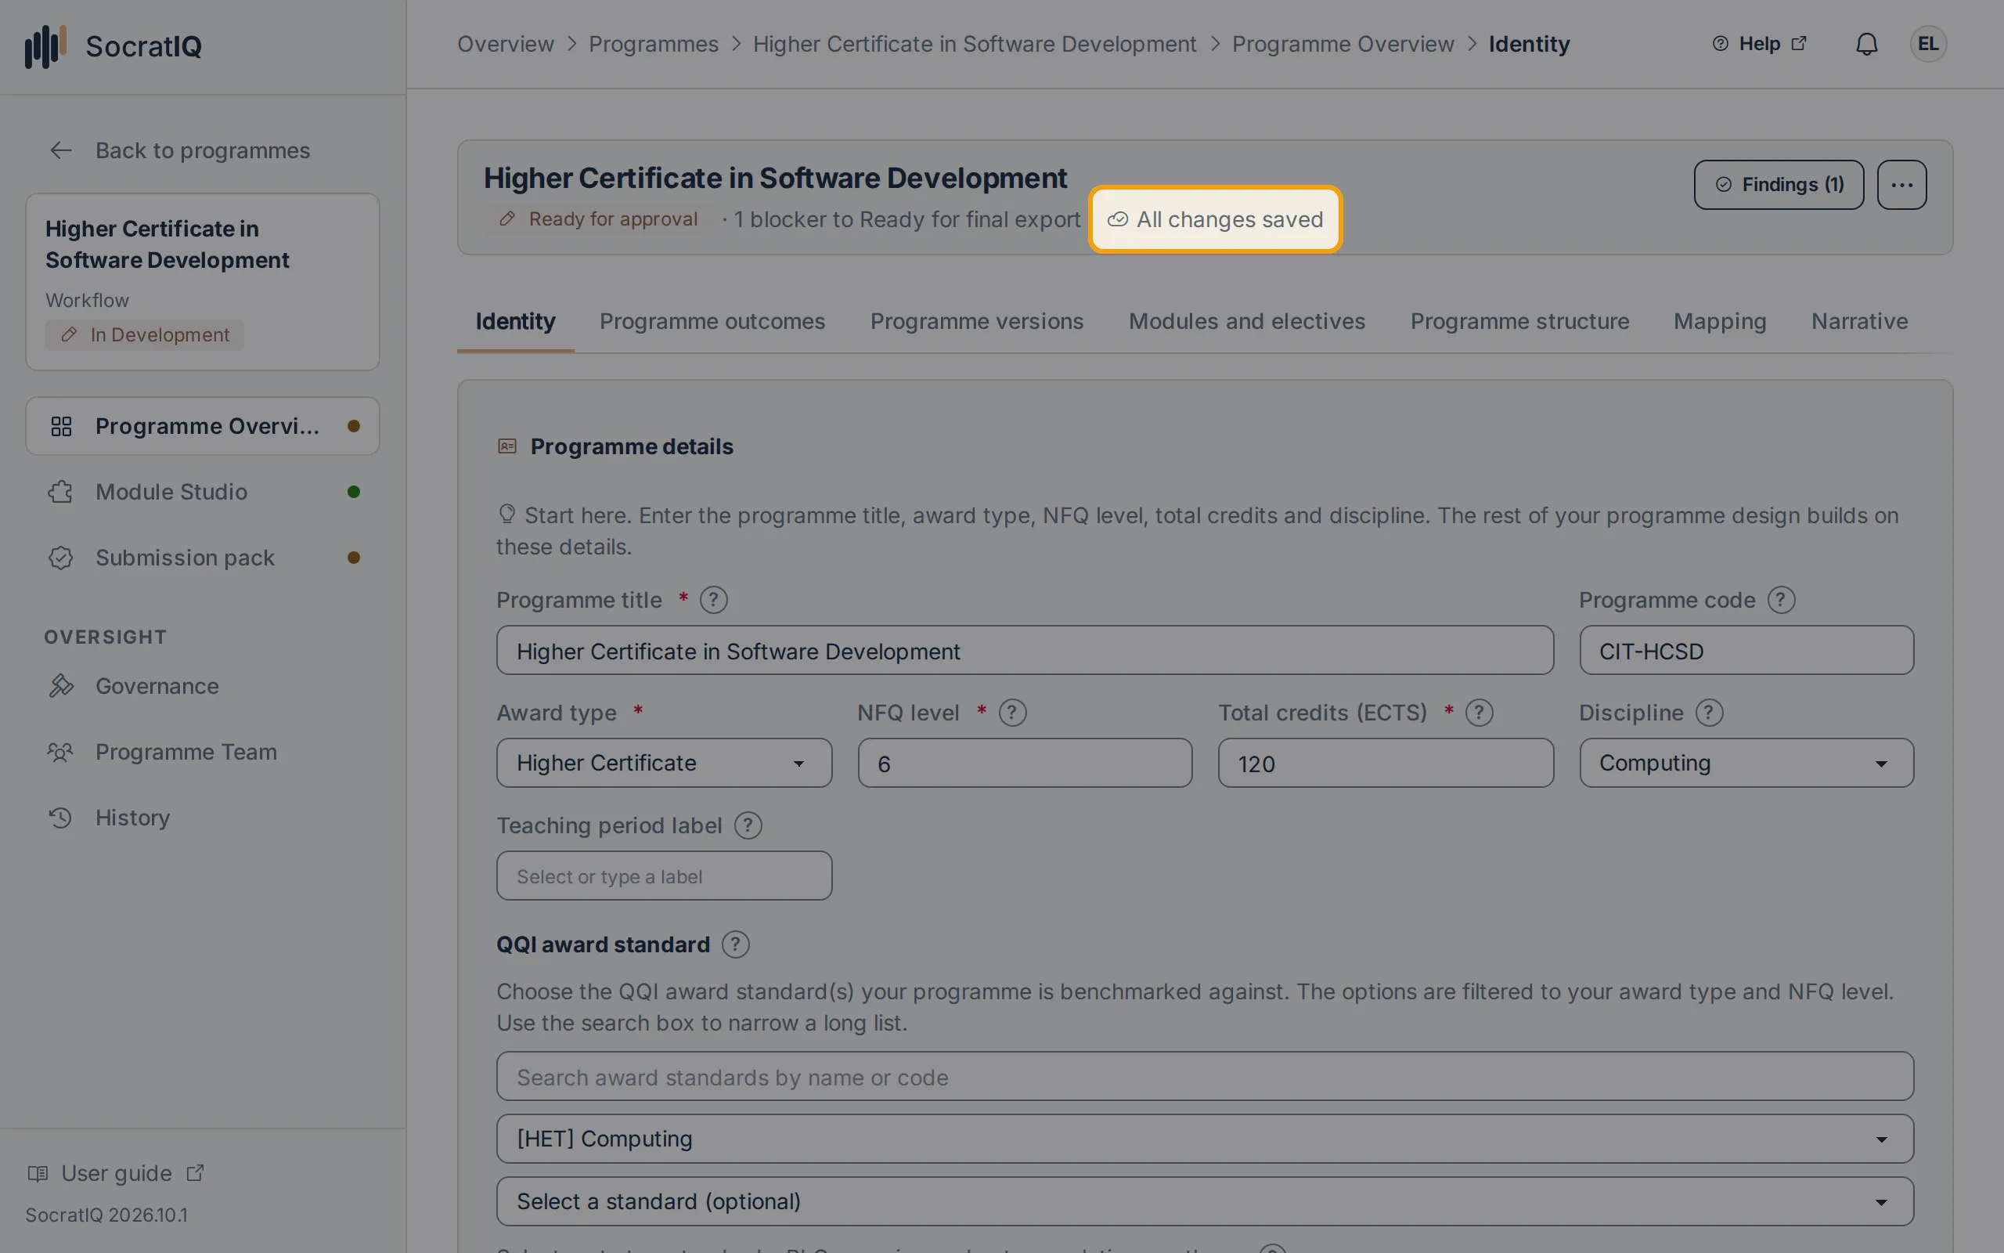The height and width of the screenshot is (1253, 2004).
Task: Open the Discipline dropdown
Action: coord(1746,763)
